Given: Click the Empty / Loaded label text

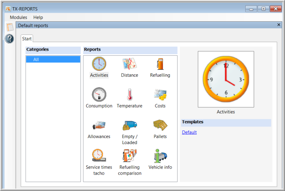Looking at the screenshot, I should tap(129, 140).
